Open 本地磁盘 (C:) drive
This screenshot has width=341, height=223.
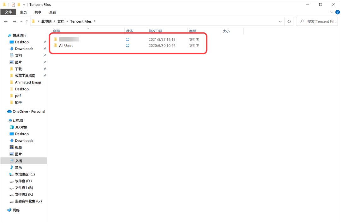25,174
